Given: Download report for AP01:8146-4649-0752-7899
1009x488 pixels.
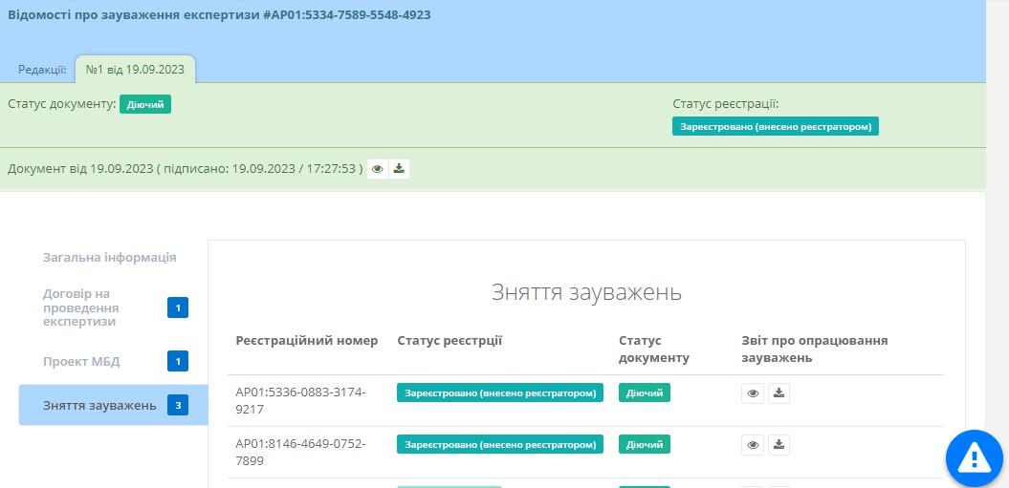Looking at the screenshot, I should point(779,444).
